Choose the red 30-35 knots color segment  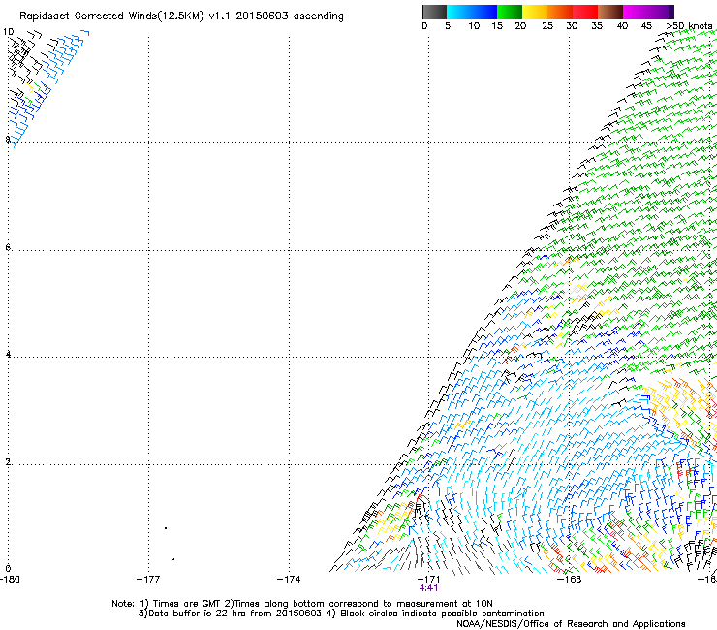[x=585, y=12]
